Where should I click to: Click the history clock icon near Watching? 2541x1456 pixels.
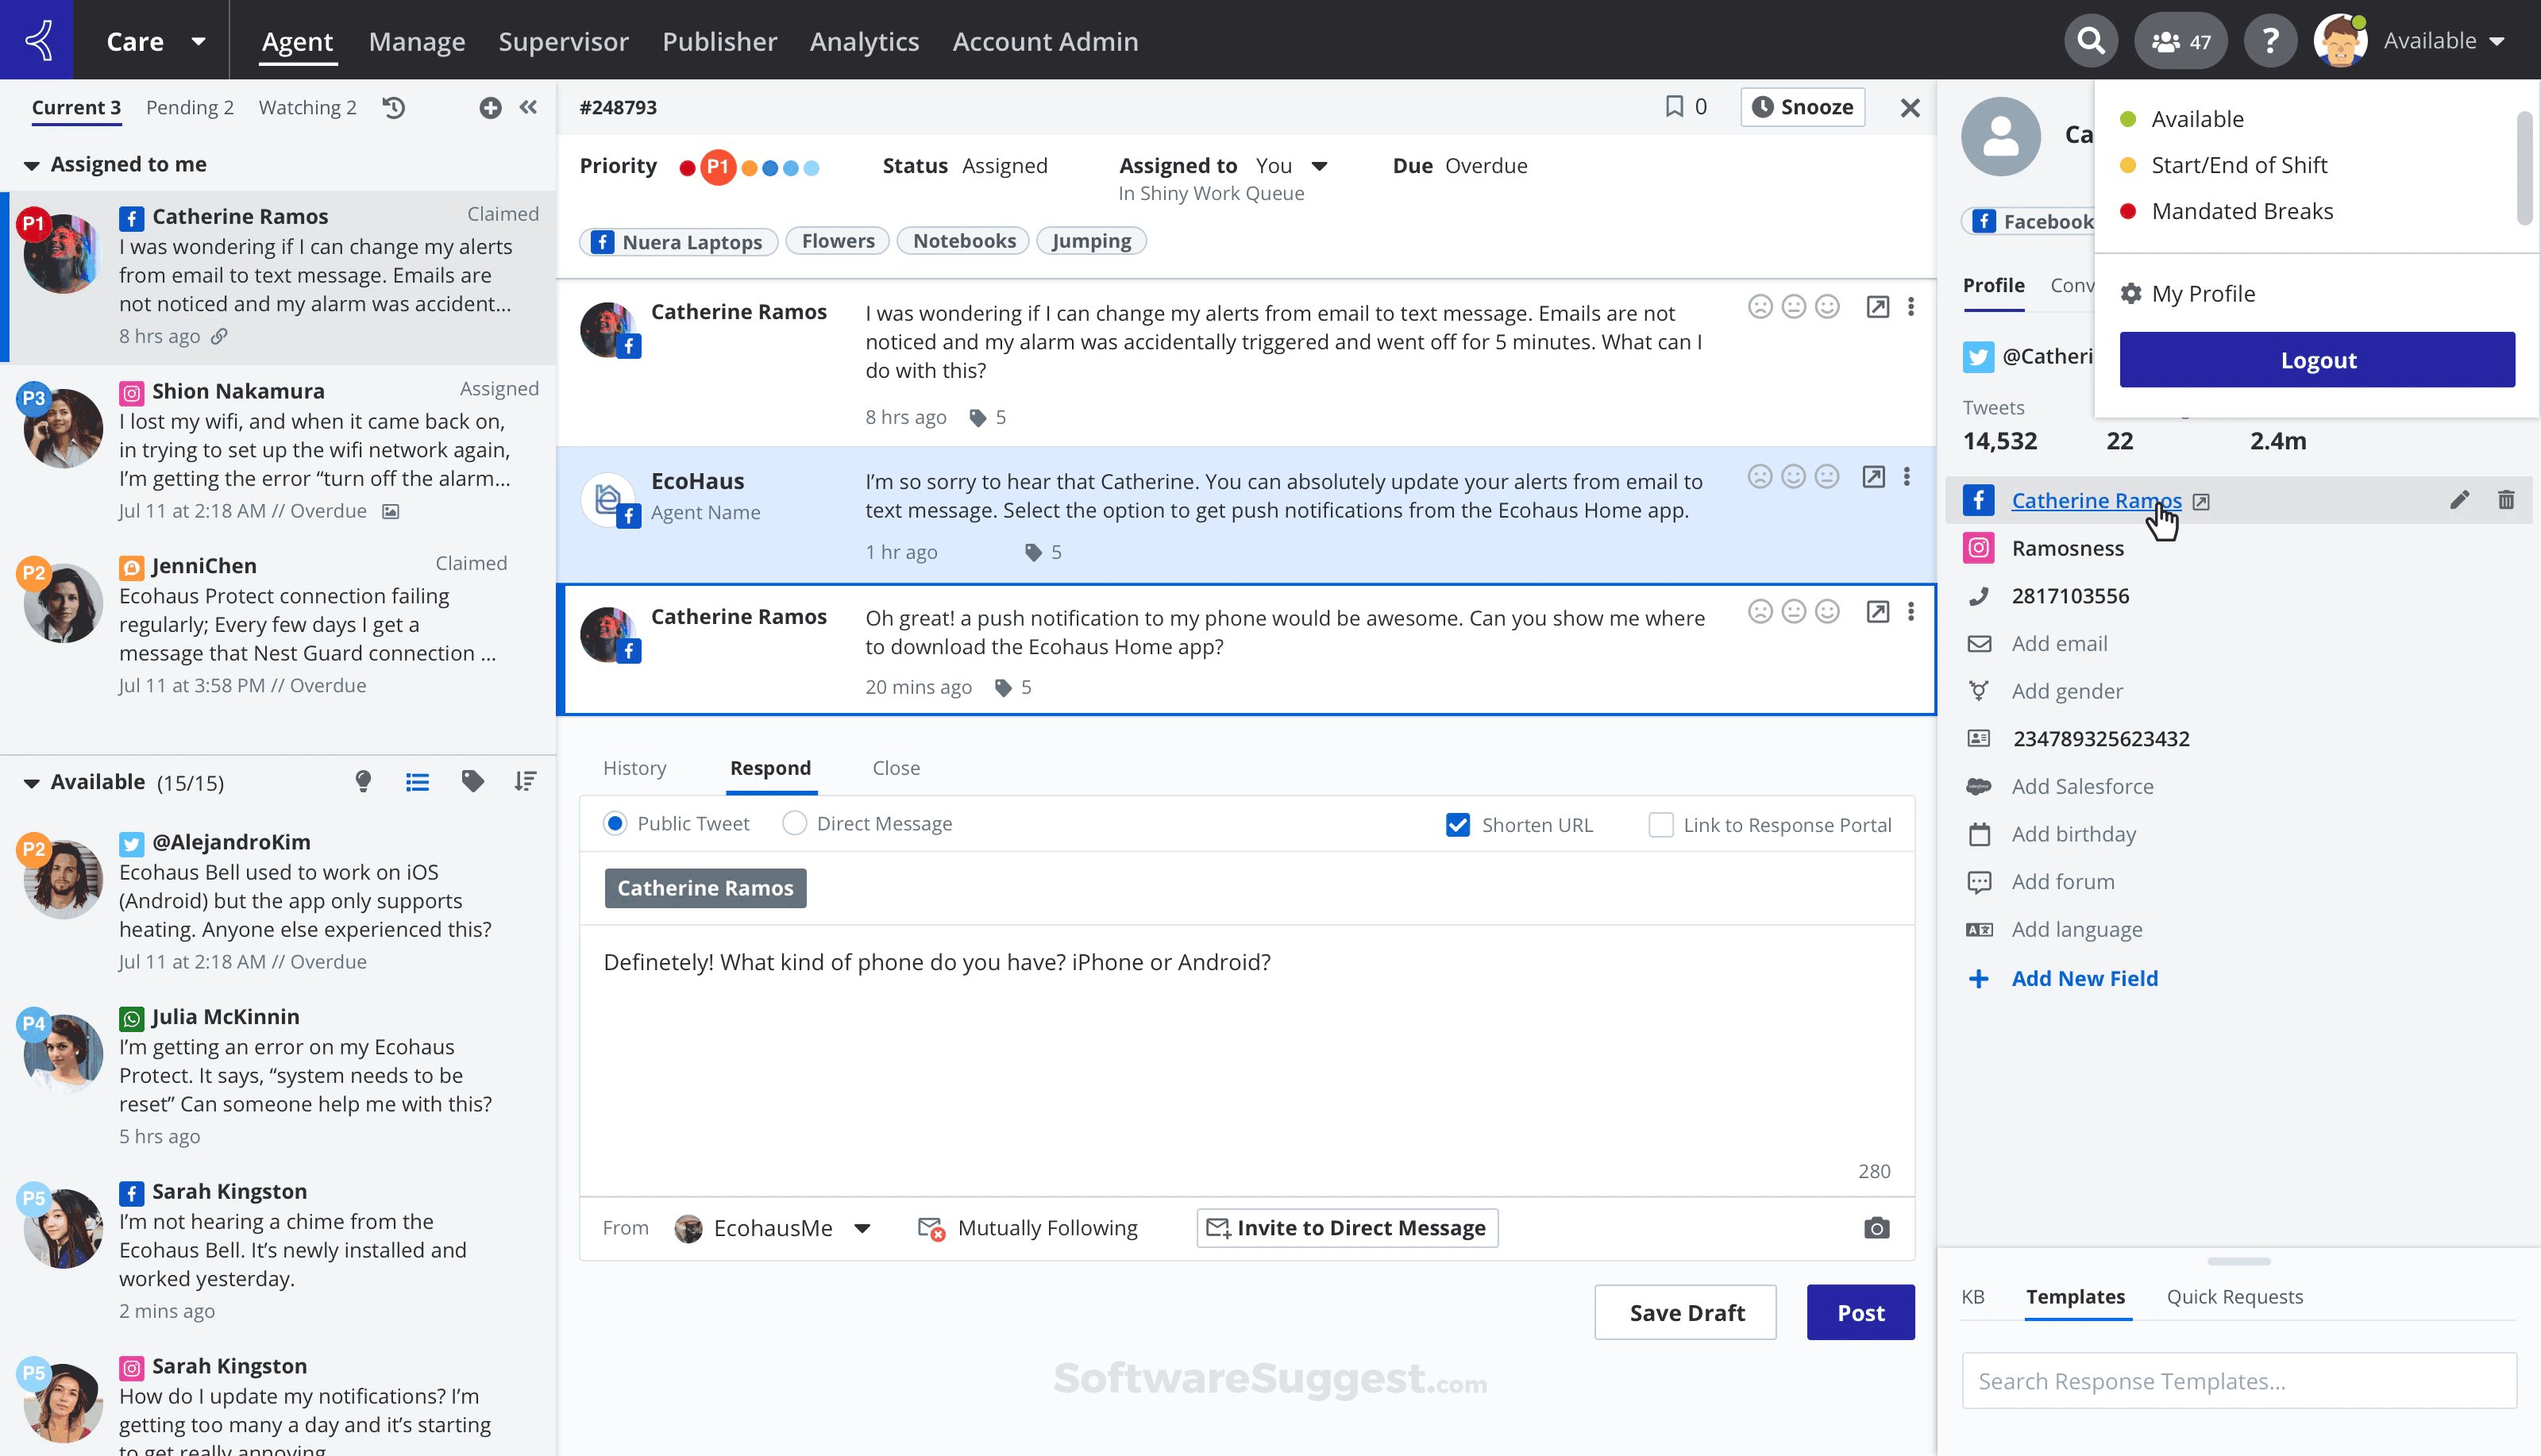[x=394, y=108]
